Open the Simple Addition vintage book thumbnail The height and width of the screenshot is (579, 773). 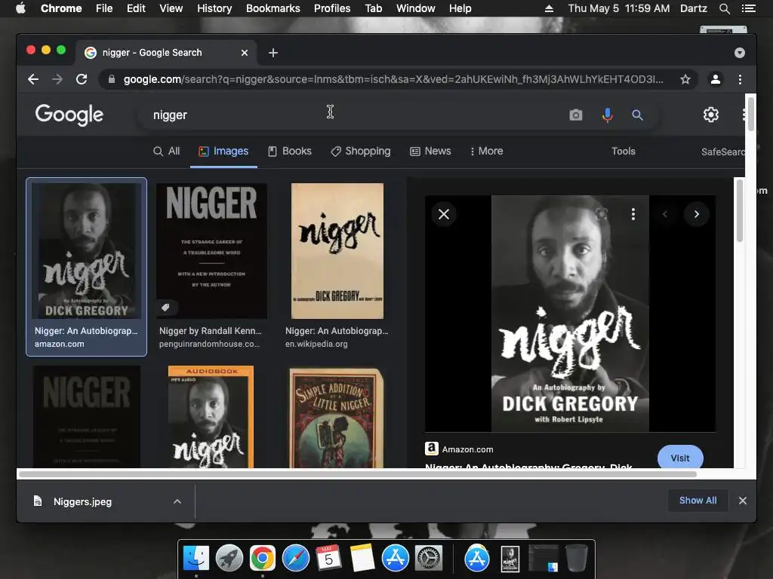[x=337, y=418]
